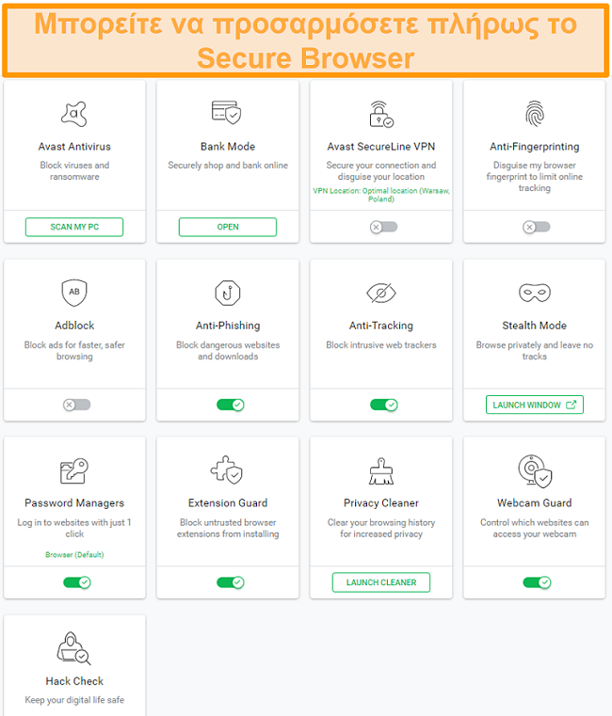Click the Adblock heading
This screenshot has width=612, height=716.
74,326
